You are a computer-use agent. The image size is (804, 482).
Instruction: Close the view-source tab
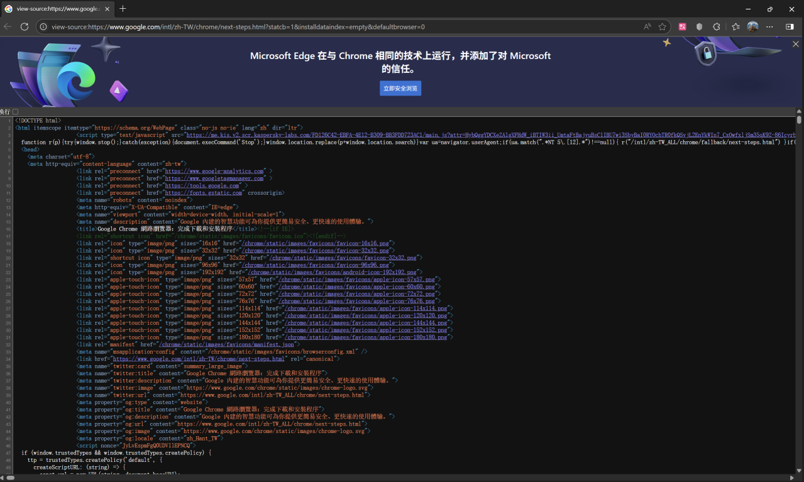pos(106,9)
